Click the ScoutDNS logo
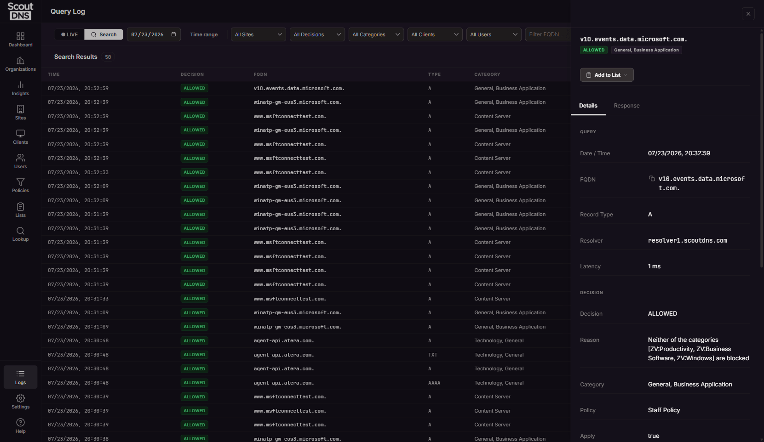 click(x=21, y=11)
